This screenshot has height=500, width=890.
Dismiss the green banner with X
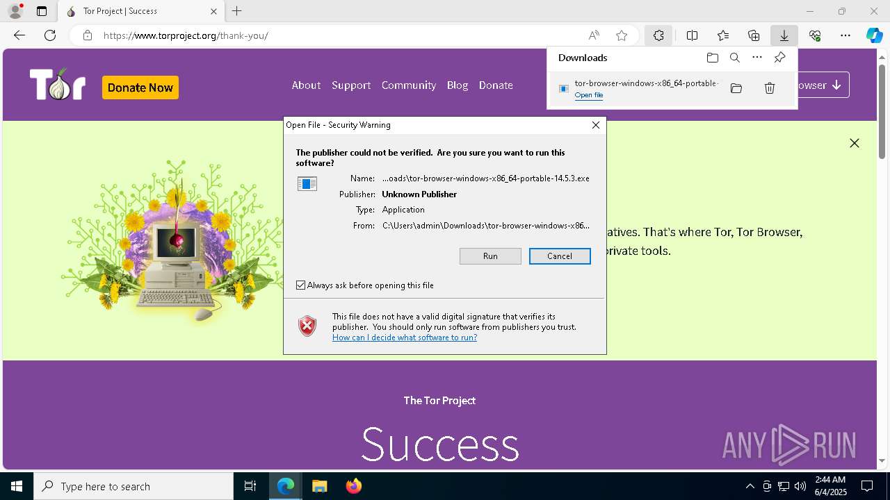(855, 143)
